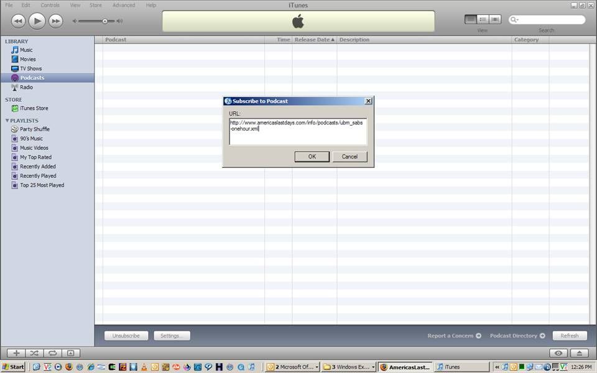Open the iTunes Store
This screenshot has height=373, width=597.
pos(47,108)
